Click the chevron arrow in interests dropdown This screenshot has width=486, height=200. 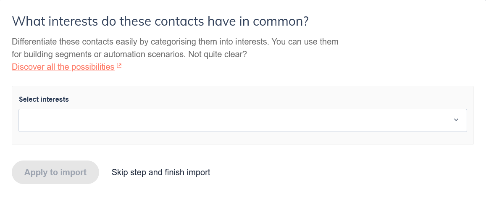[456, 120]
